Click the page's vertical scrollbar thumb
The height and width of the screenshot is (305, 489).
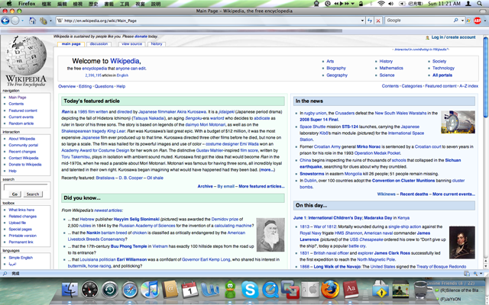coord(486,77)
